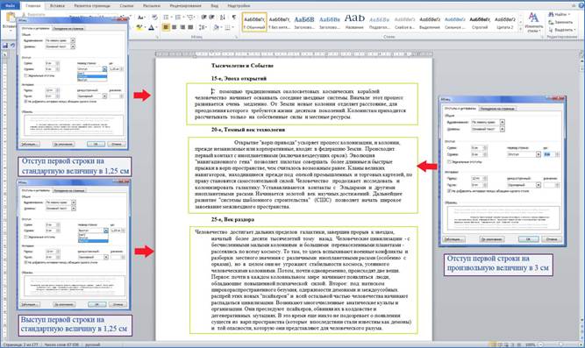Open the Вид ribbon tab

[x=215, y=6]
